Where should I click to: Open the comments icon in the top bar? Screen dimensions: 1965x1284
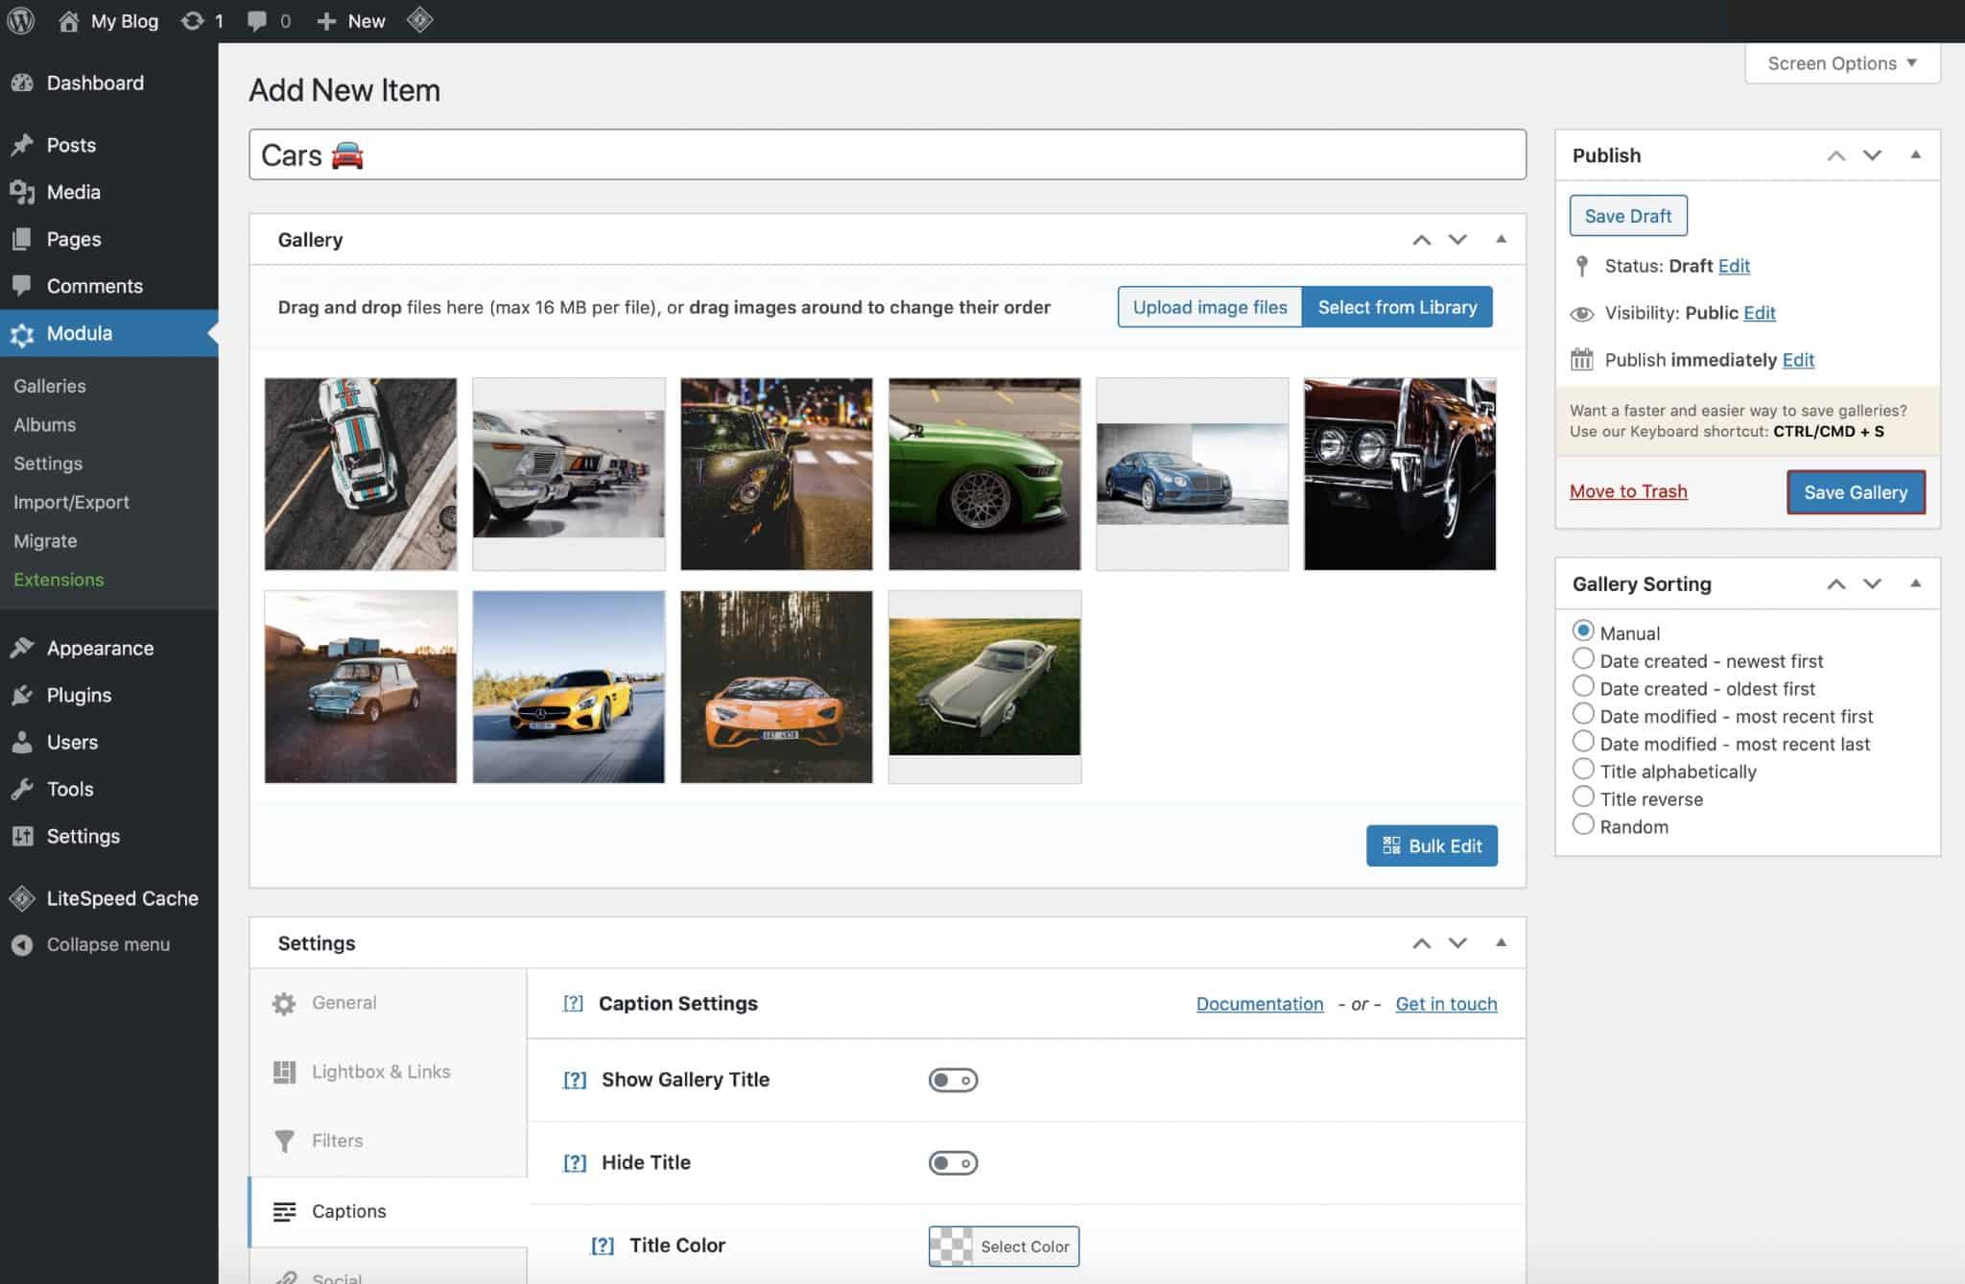coord(257,20)
